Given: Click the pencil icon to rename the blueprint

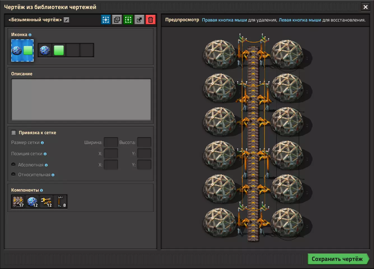Looking at the screenshot, I should pos(66,20).
